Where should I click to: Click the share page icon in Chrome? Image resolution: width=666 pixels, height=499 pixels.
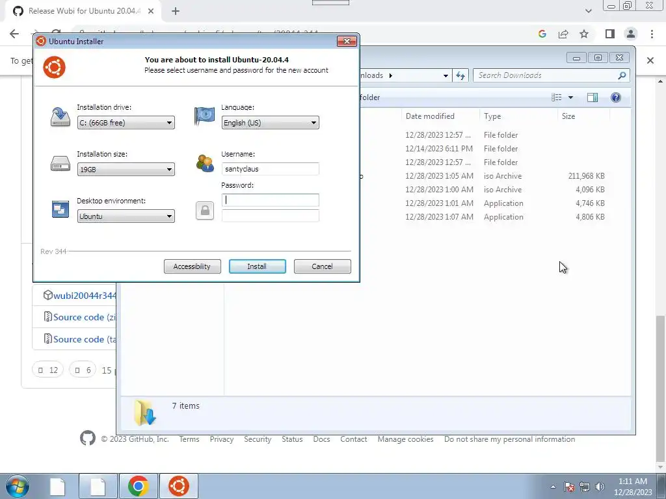pos(563,34)
